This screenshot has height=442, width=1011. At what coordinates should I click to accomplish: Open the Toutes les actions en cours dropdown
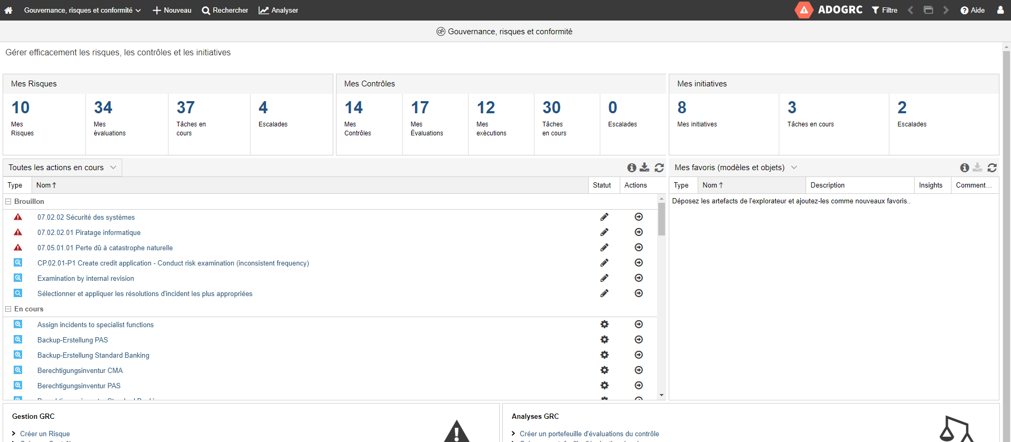tap(62, 168)
